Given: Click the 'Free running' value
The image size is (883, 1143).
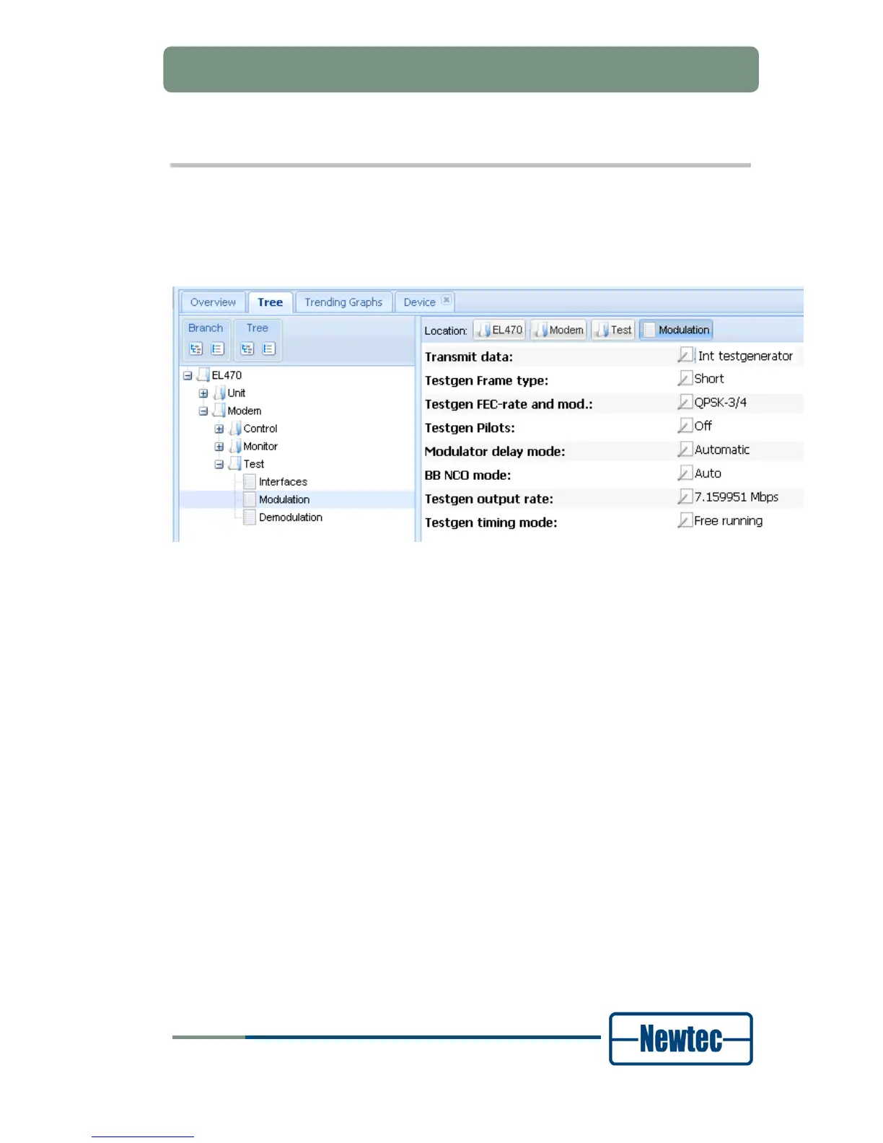Looking at the screenshot, I should 729,521.
